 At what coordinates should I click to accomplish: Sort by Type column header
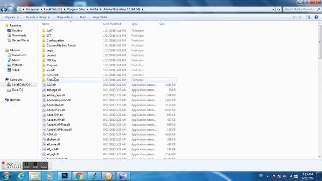tap(134, 24)
